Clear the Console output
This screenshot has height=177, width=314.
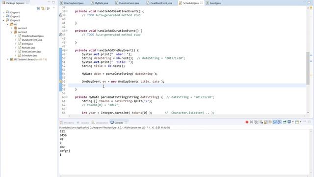(261, 122)
